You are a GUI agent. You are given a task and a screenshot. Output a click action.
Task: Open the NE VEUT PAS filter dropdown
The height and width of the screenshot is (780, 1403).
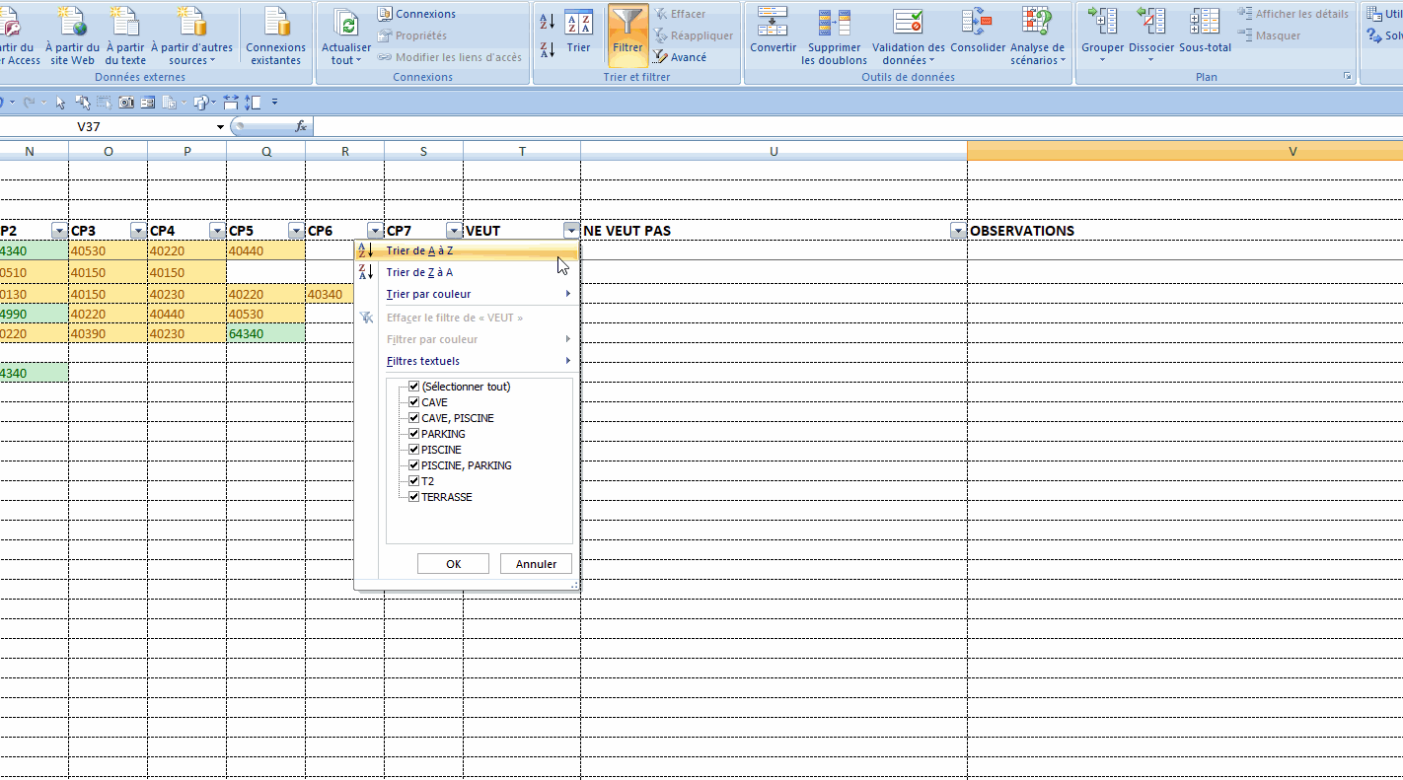tap(957, 231)
